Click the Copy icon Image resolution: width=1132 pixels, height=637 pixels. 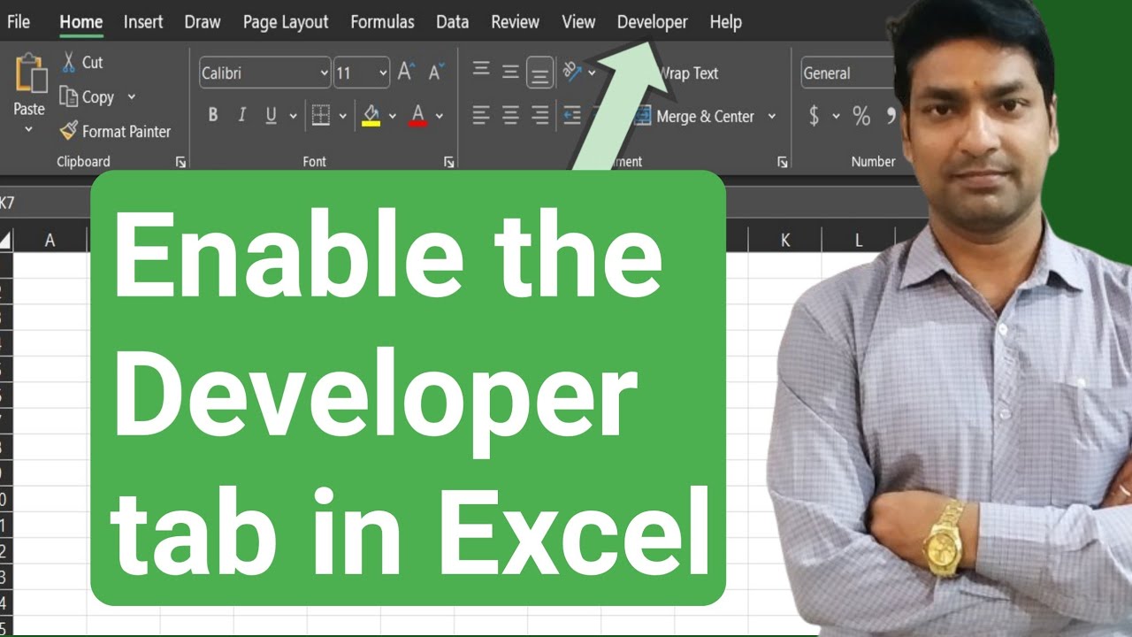[x=69, y=96]
